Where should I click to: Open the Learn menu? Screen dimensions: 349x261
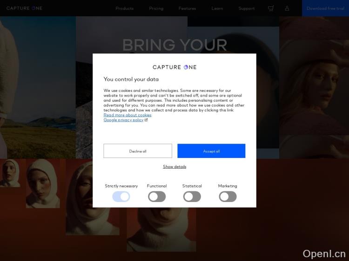(x=217, y=8)
